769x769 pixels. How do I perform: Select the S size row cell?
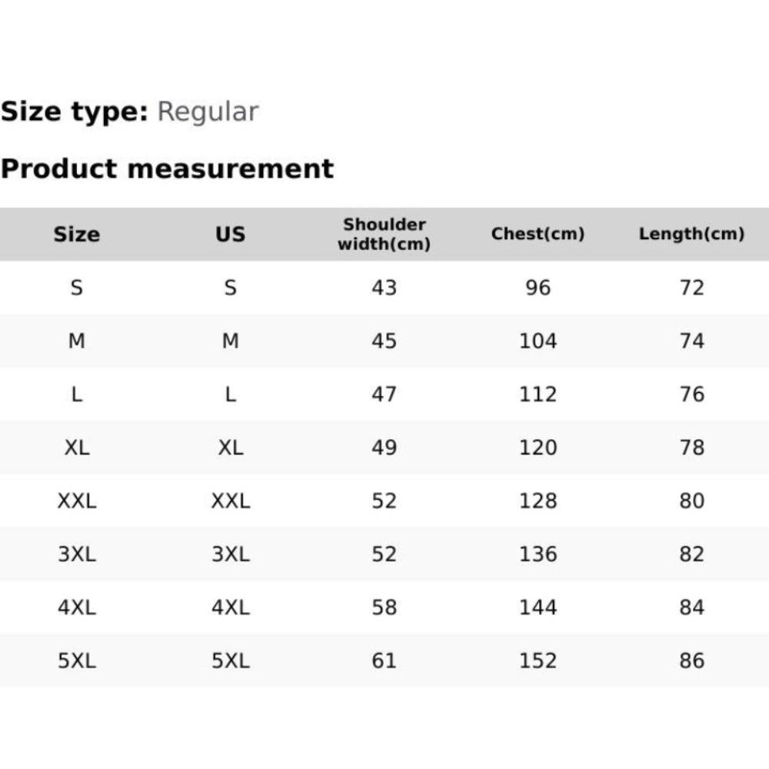(76, 288)
